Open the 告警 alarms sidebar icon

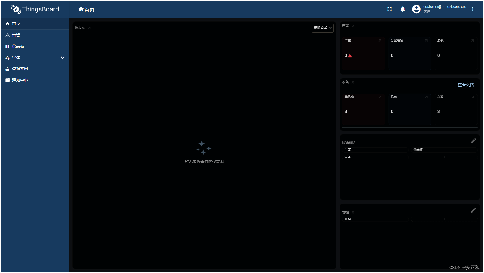coord(7,35)
